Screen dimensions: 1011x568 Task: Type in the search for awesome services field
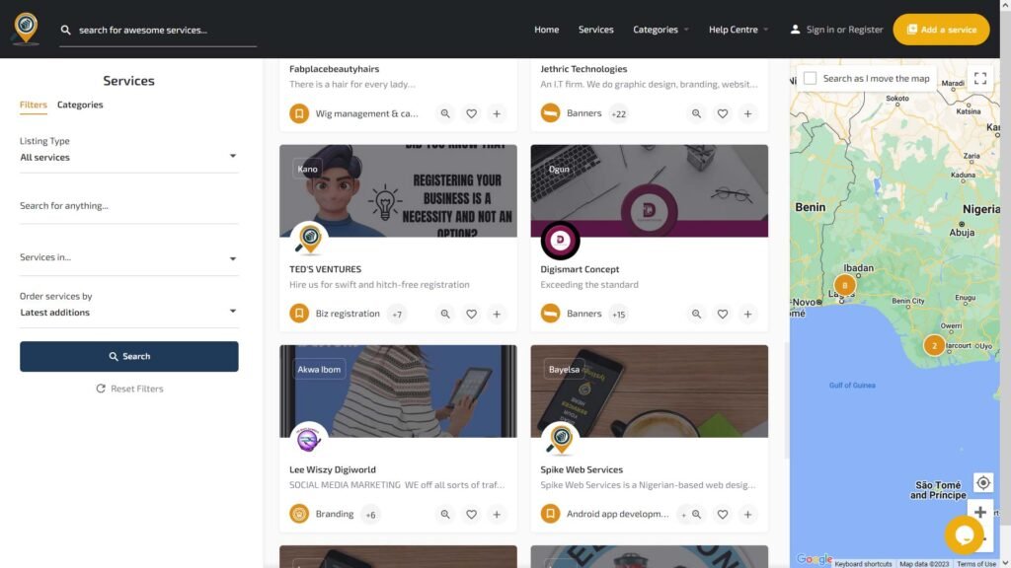click(158, 30)
